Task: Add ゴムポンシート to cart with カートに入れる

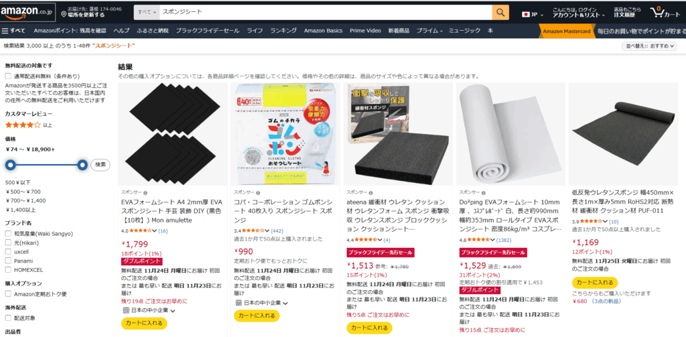Action: 257,316
